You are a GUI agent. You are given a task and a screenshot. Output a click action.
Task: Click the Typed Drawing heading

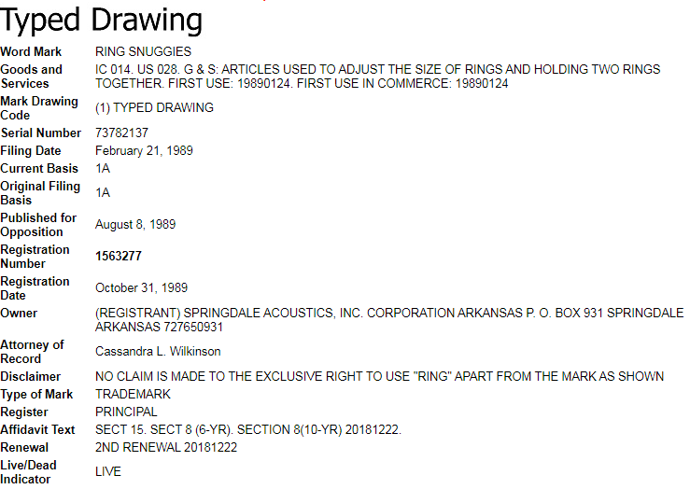(x=102, y=20)
